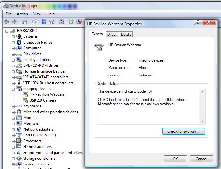This screenshot has height=169, width=221.
Task: Collapse the BÆRBARPC root node
Action: coord(7,31)
